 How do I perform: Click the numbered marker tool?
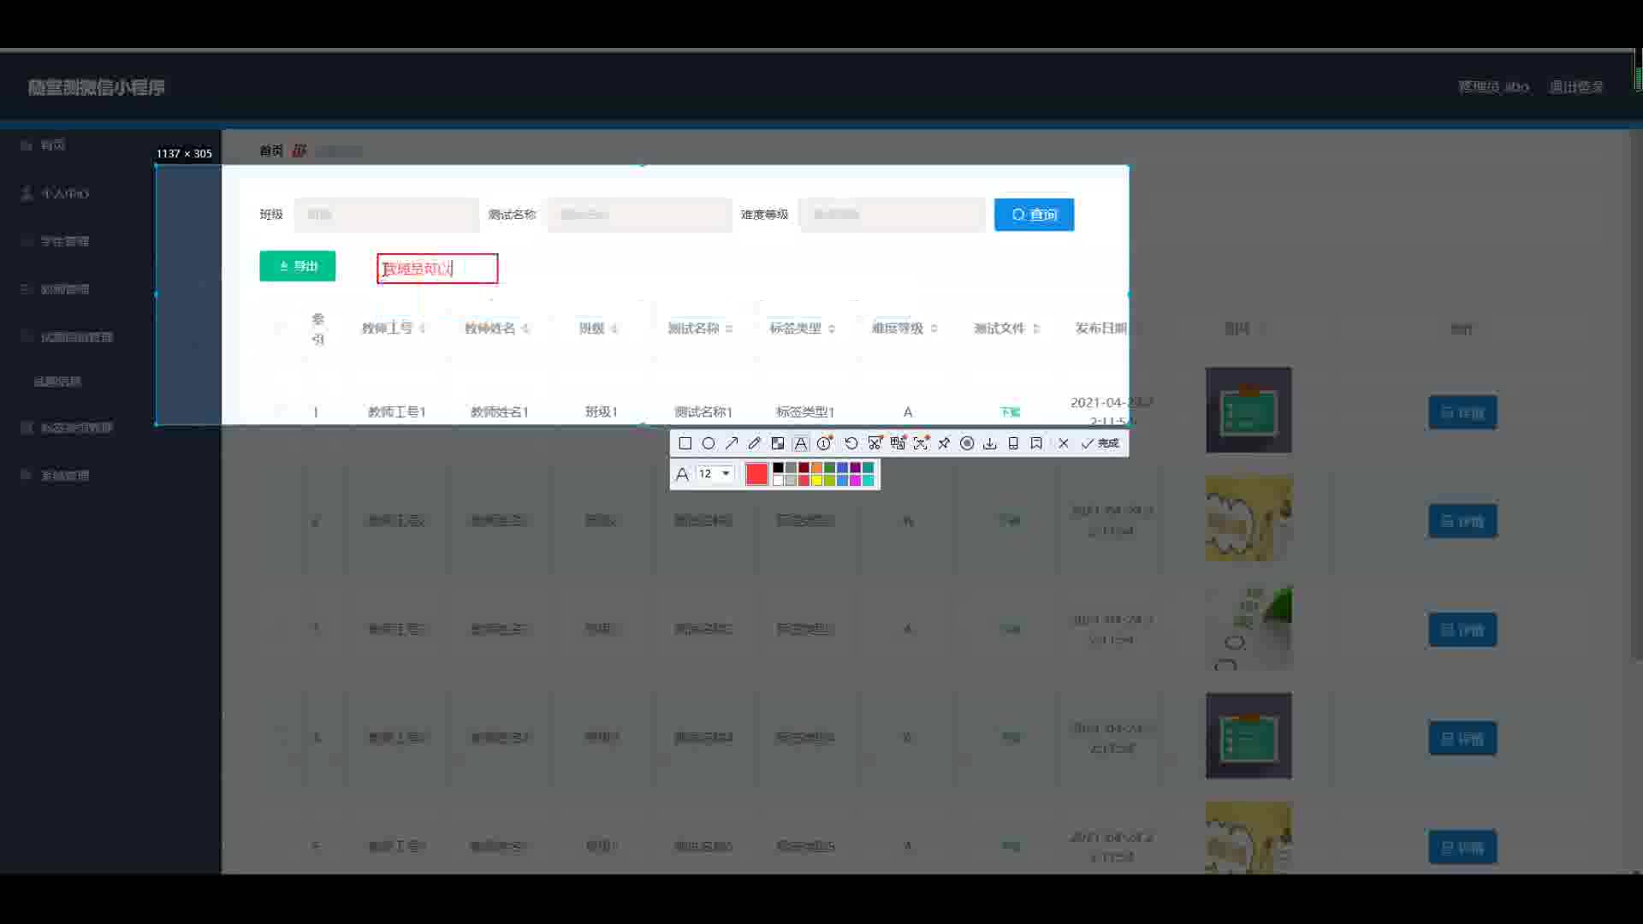tap(824, 443)
